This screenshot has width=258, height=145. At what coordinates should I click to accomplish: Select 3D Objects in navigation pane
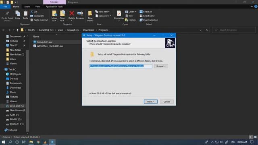(x=15, y=74)
